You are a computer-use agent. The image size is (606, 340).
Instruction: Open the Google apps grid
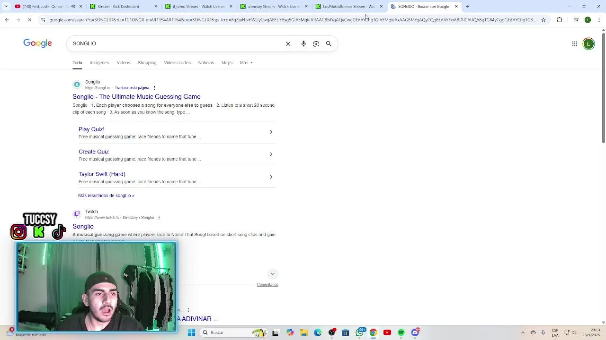pyautogui.click(x=575, y=44)
